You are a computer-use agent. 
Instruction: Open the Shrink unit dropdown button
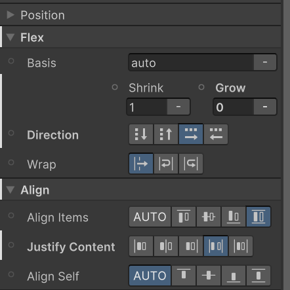pos(178,107)
